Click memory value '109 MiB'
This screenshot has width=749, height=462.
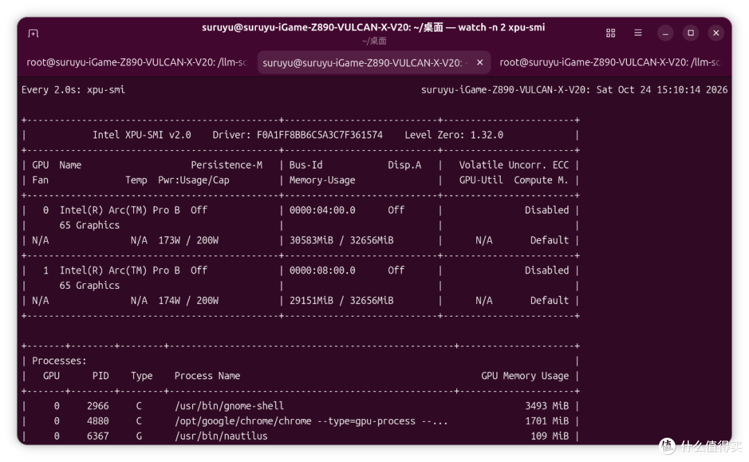click(550, 436)
